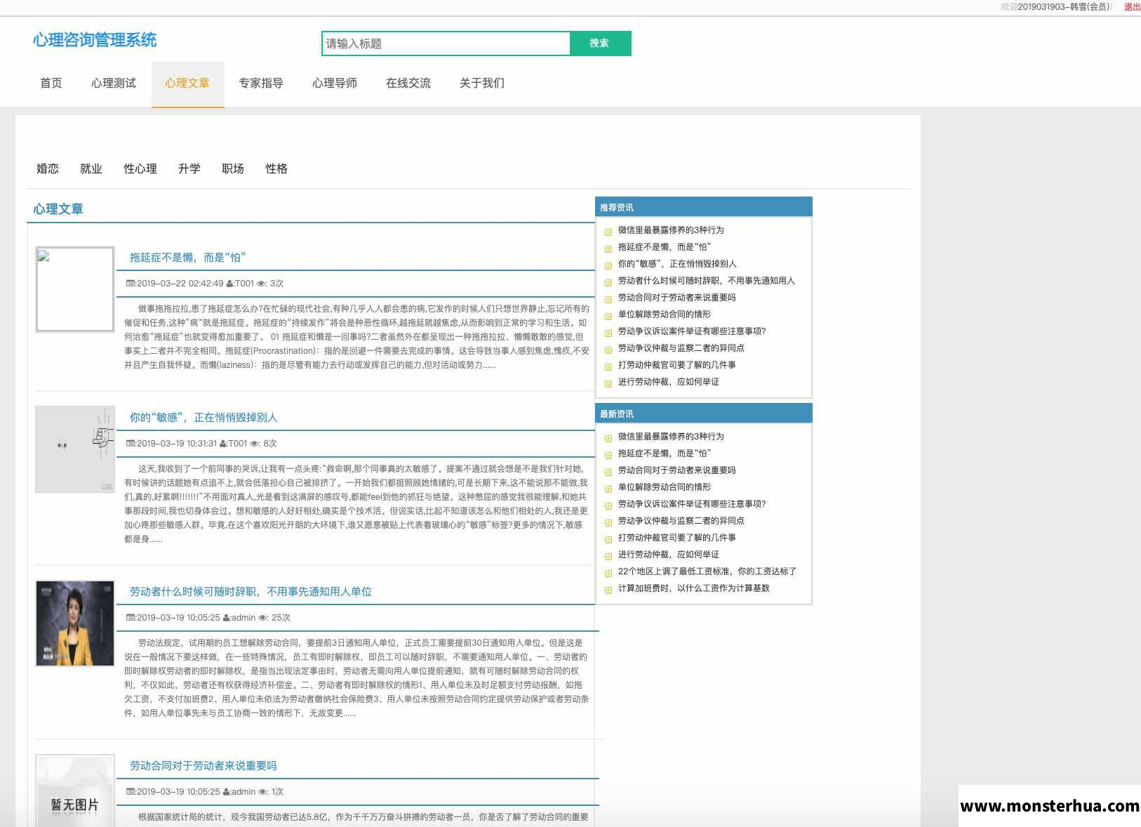The image size is (1141, 827).
Task: Click the author icon beside T001 on 03-22 article
Action: click(229, 284)
